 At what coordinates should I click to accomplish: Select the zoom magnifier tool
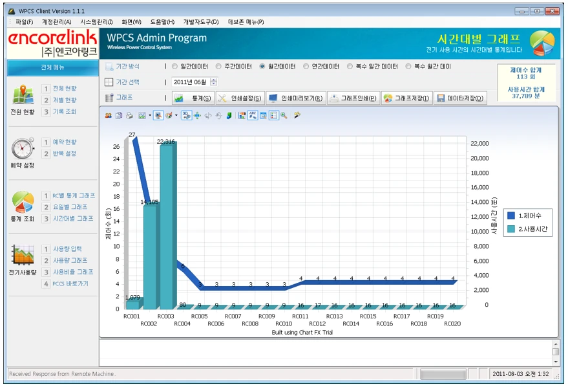(284, 116)
